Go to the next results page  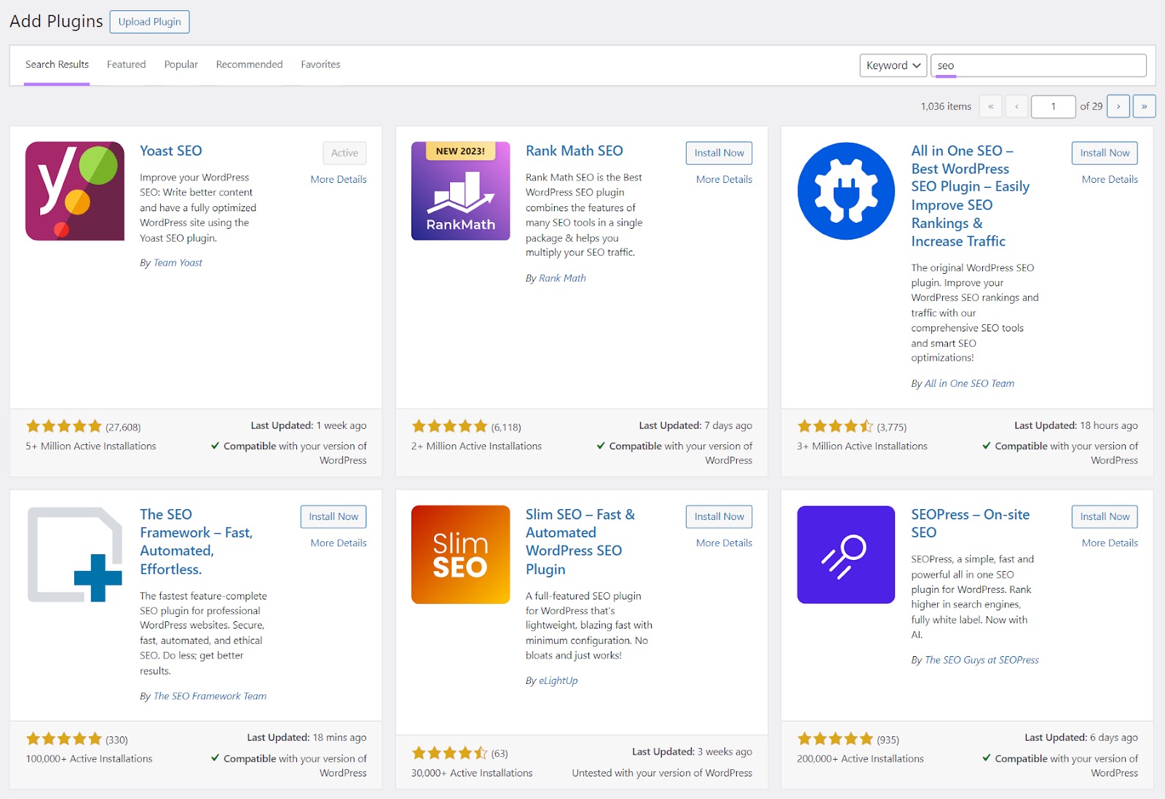coord(1118,106)
